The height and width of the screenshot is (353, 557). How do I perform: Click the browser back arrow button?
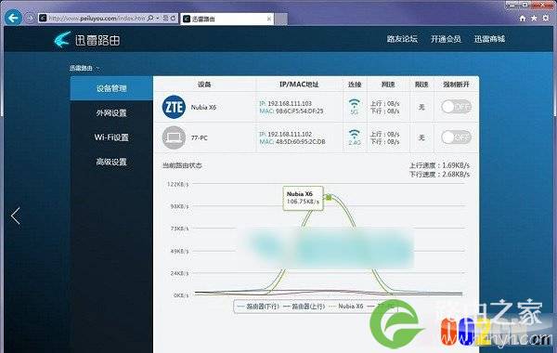(x=14, y=18)
